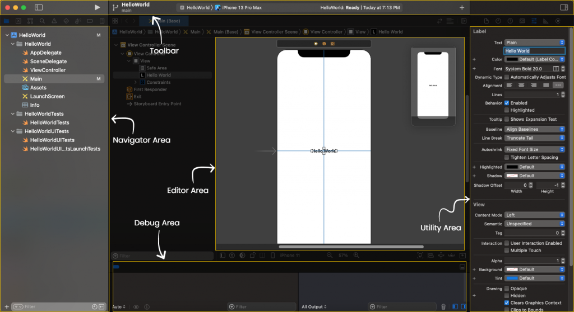Open the source control navigator icon
574x312 pixels.
pos(18,21)
